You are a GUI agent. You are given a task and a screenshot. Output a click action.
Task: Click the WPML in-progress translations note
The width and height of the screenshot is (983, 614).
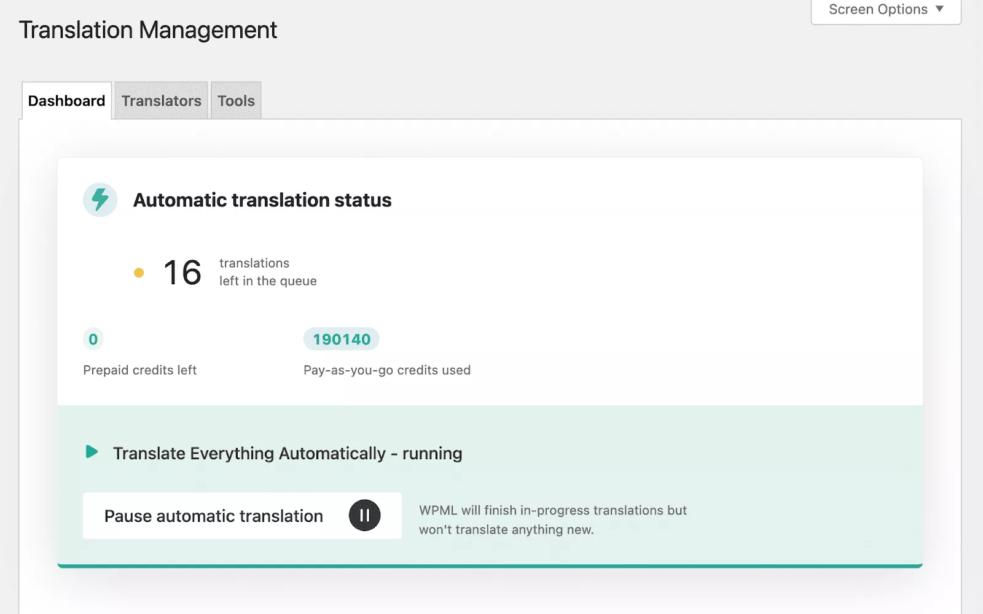click(552, 519)
